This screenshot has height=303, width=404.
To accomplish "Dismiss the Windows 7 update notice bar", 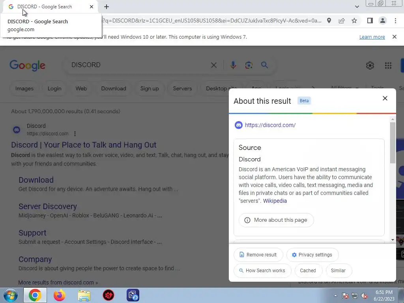I will [395, 37].
